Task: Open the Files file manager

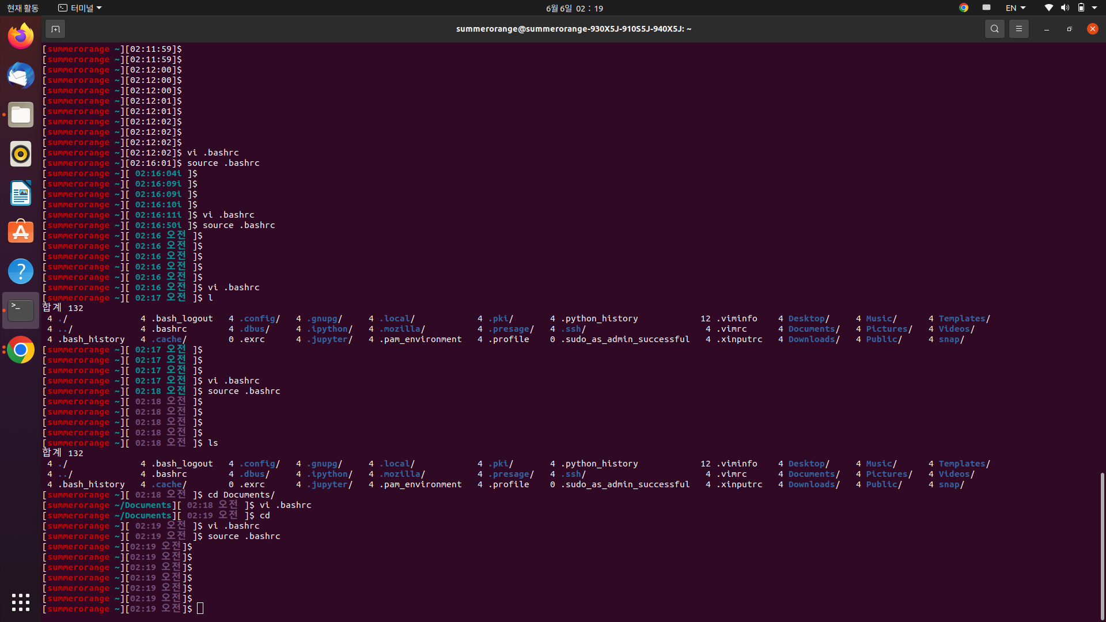Action: tap(20, 115)
